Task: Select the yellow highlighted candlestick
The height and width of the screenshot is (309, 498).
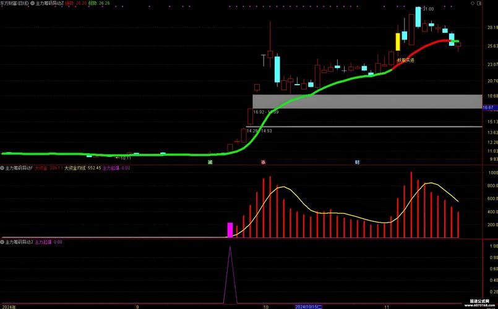Action: coord(397,41)
